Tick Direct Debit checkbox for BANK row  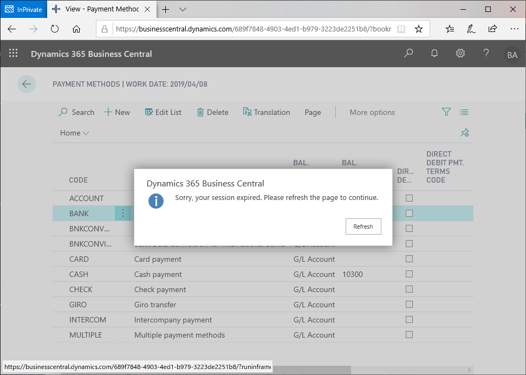pos(409,213)
